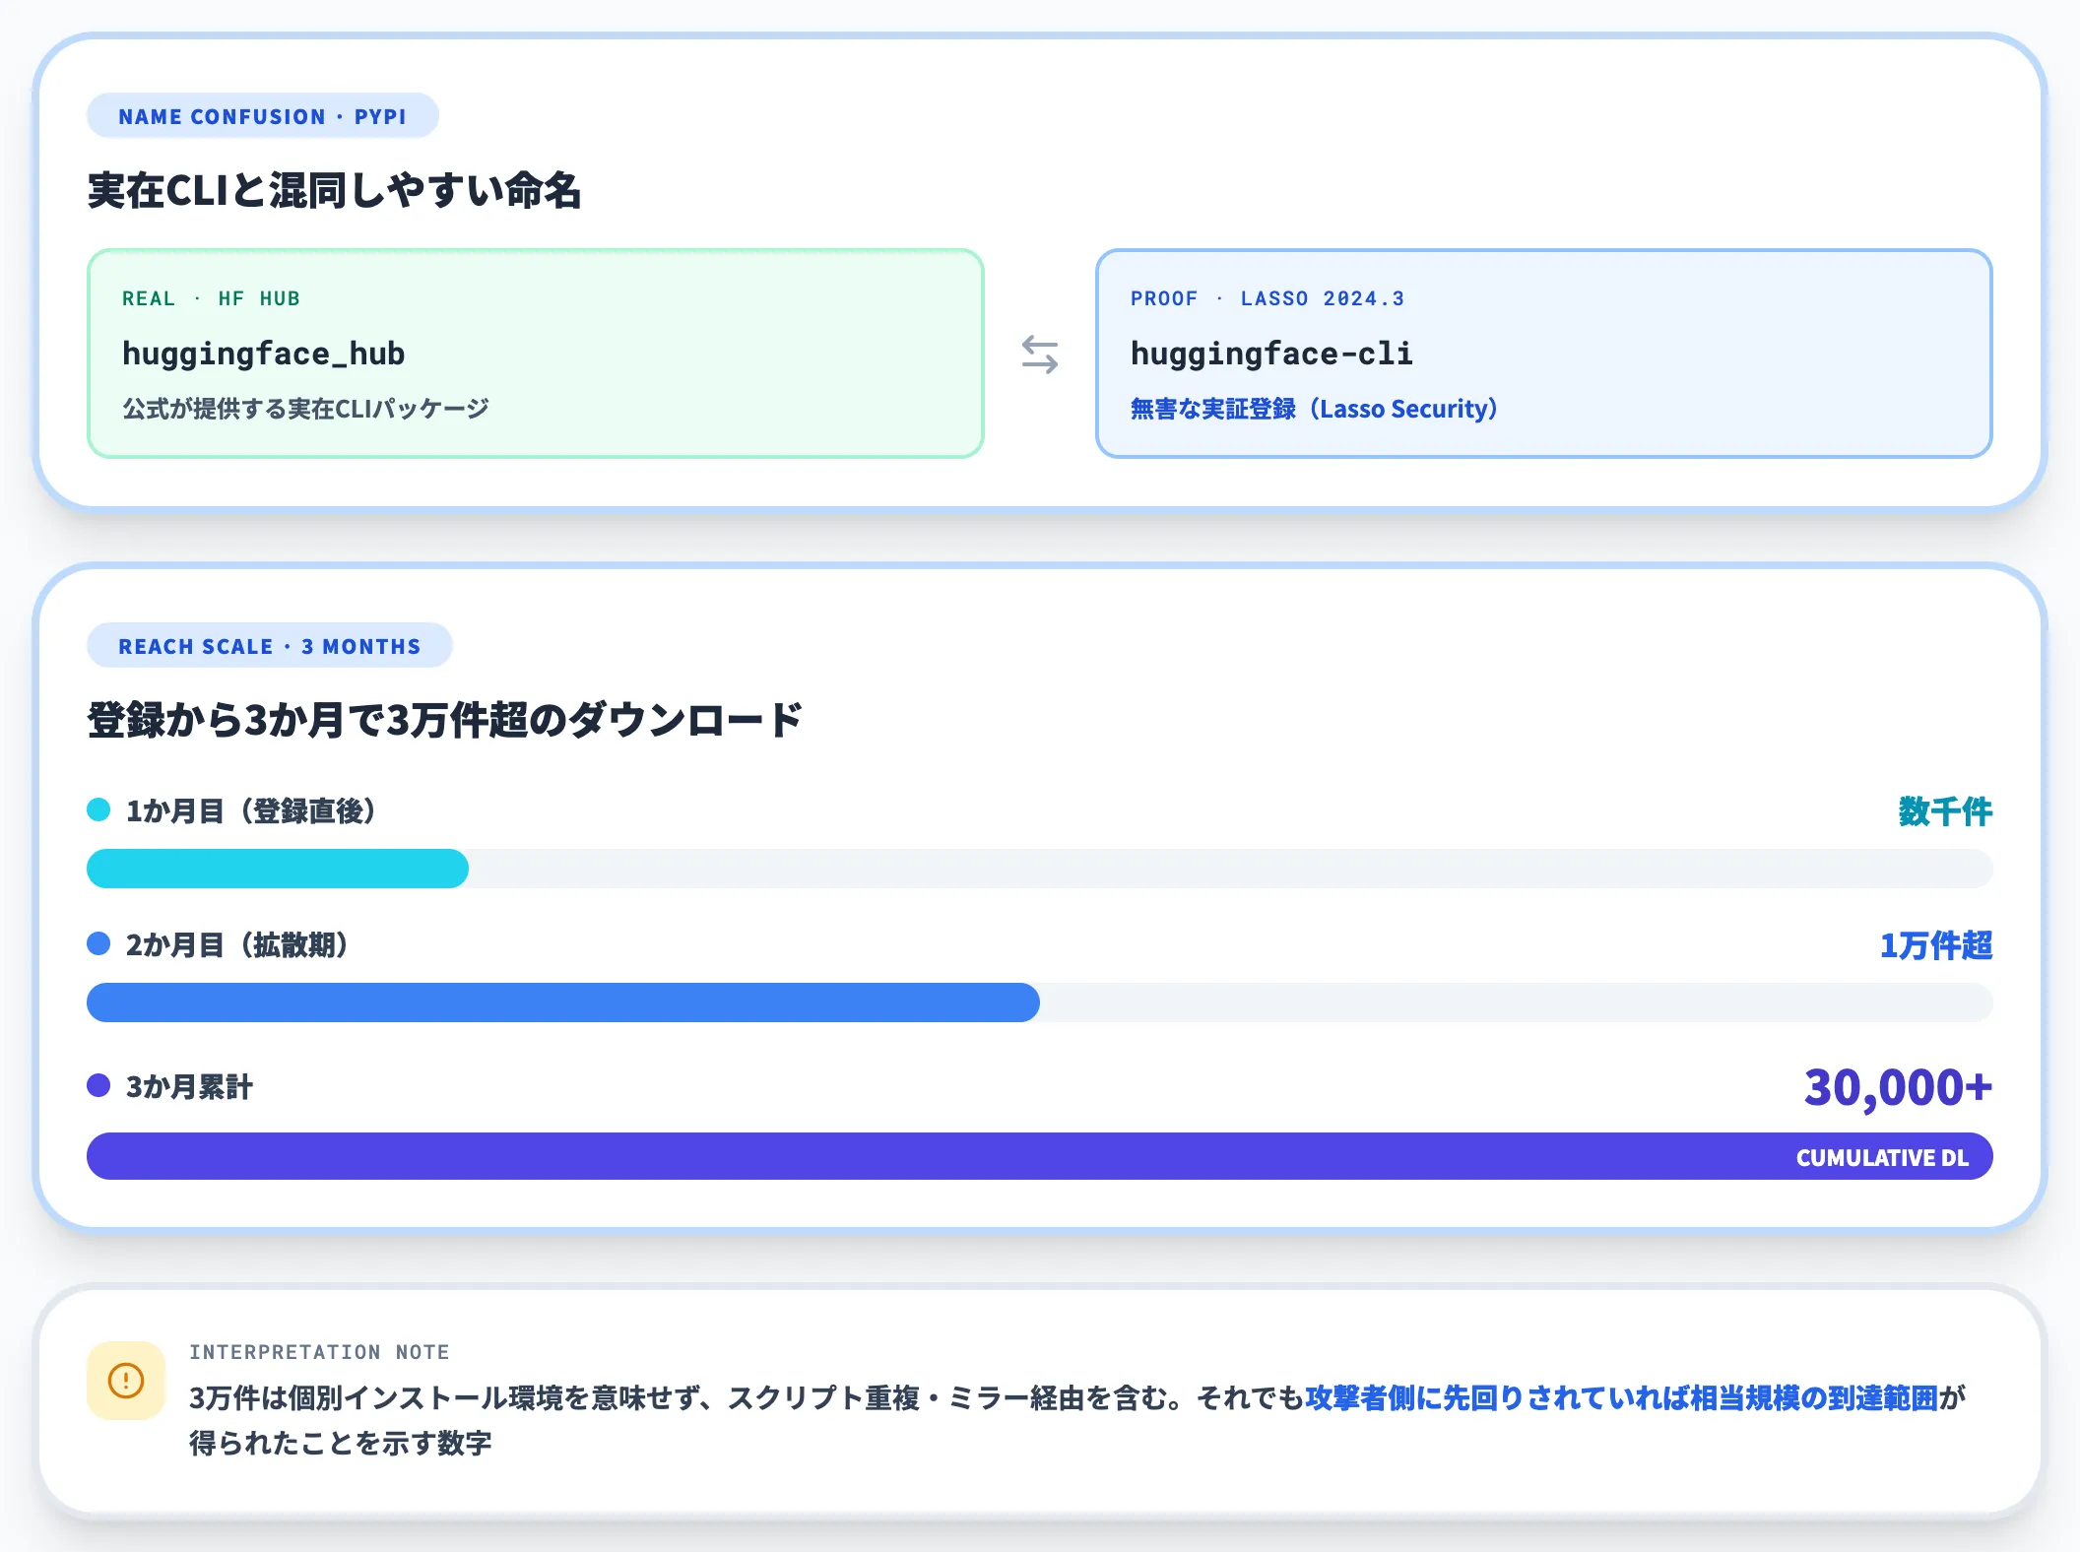
Task: Click the 1か月目（登録直後） label
Action: coord(251,810)
